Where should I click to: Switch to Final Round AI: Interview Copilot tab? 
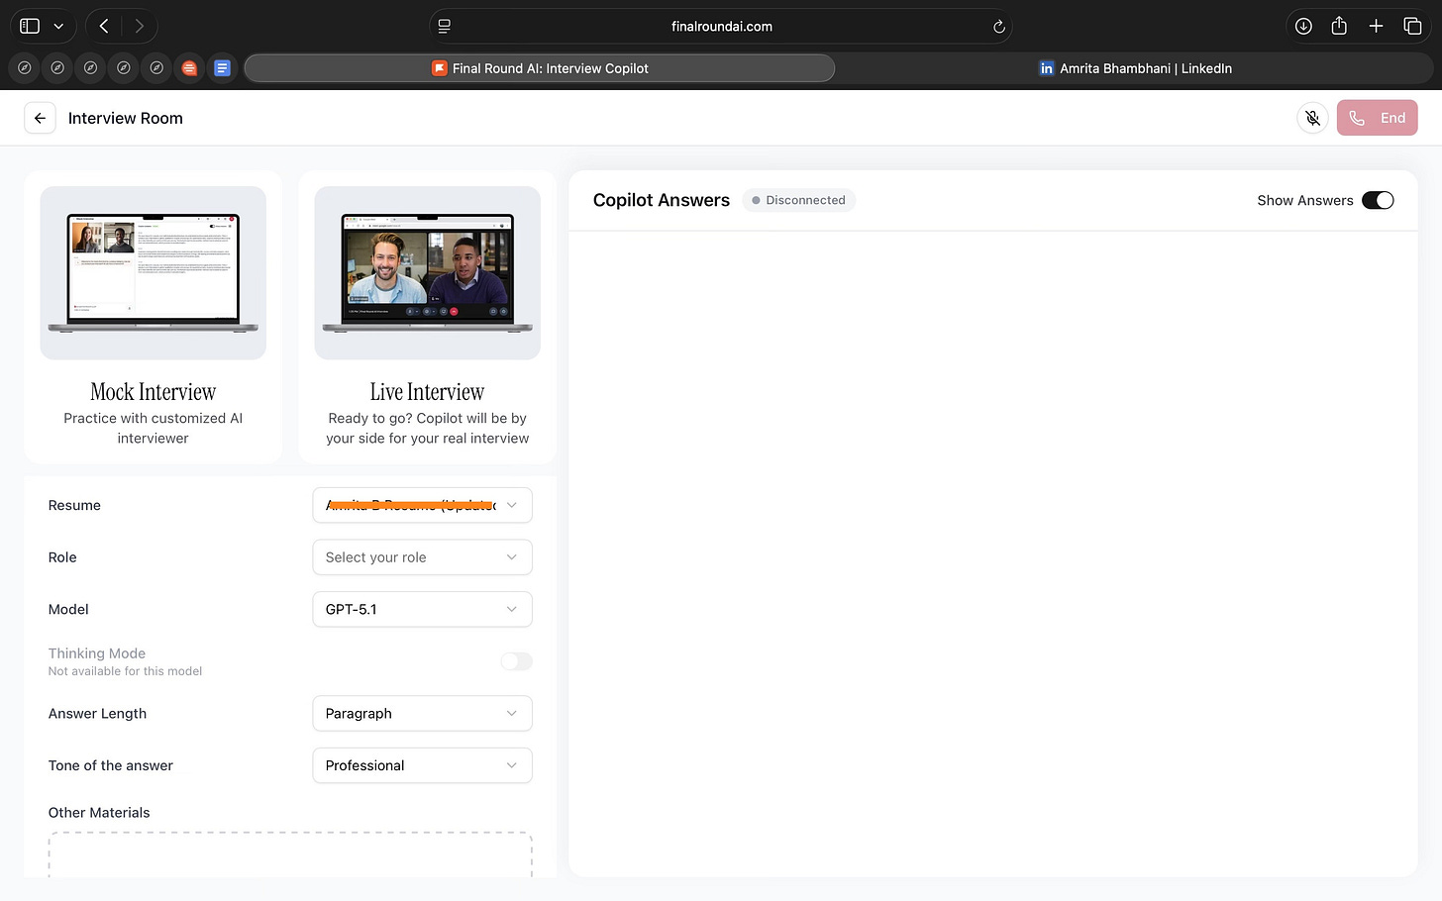pyautogui.click(x=540, y=68)
